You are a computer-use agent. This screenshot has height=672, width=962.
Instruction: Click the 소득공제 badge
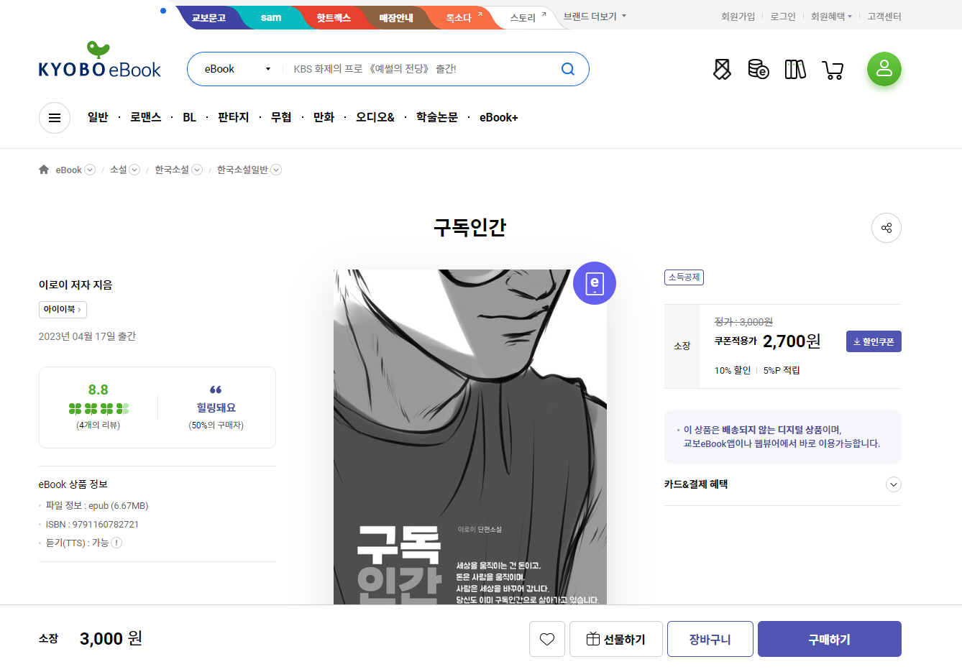[684, 277]
